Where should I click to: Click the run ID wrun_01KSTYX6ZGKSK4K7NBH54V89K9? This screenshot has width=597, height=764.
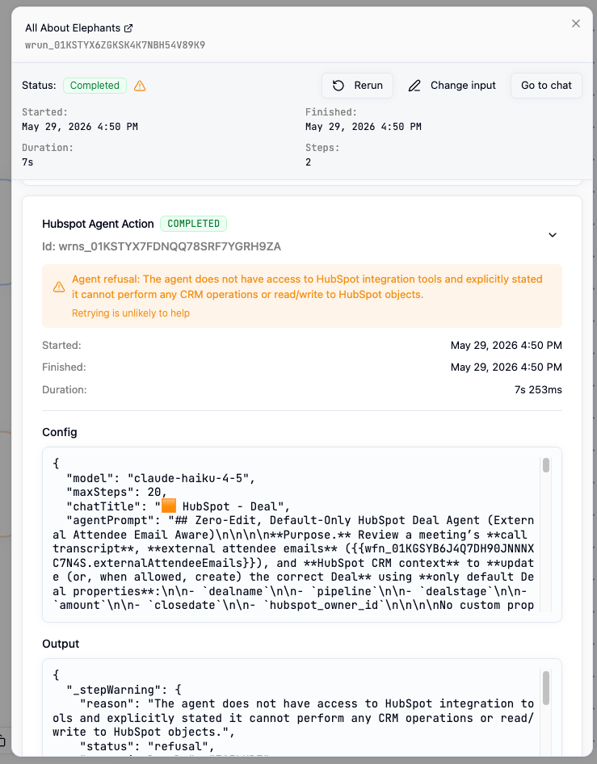tap(115, 45)
